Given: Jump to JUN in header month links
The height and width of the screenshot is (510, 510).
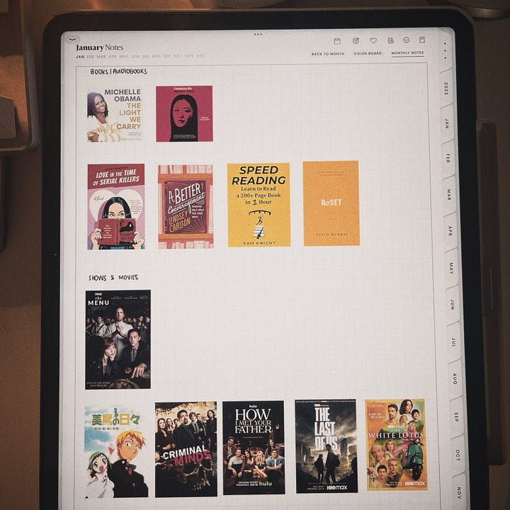Looking at the screenshot, I should [135, 56].
